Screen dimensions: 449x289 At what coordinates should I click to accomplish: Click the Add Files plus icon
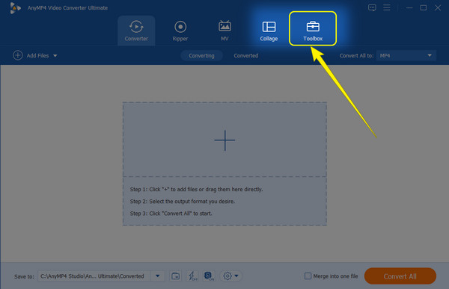(18, 55)
